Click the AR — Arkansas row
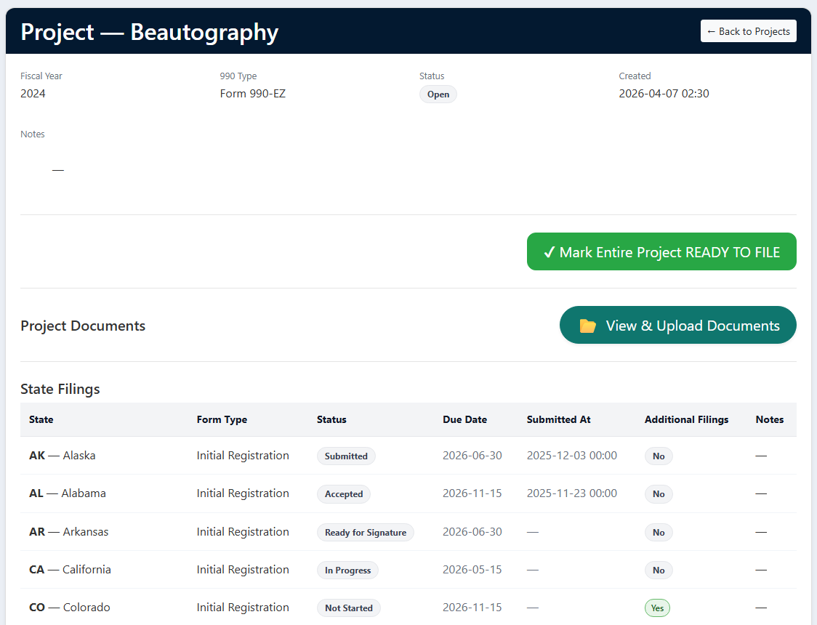This screenshot has width=817, height=625. point(408,532)
